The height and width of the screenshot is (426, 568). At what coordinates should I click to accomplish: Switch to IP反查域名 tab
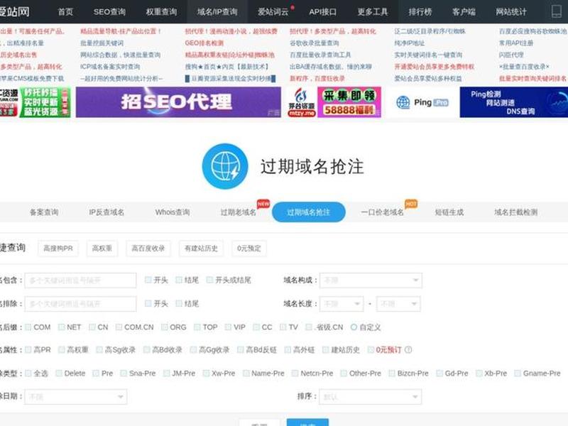click(106, 212)
